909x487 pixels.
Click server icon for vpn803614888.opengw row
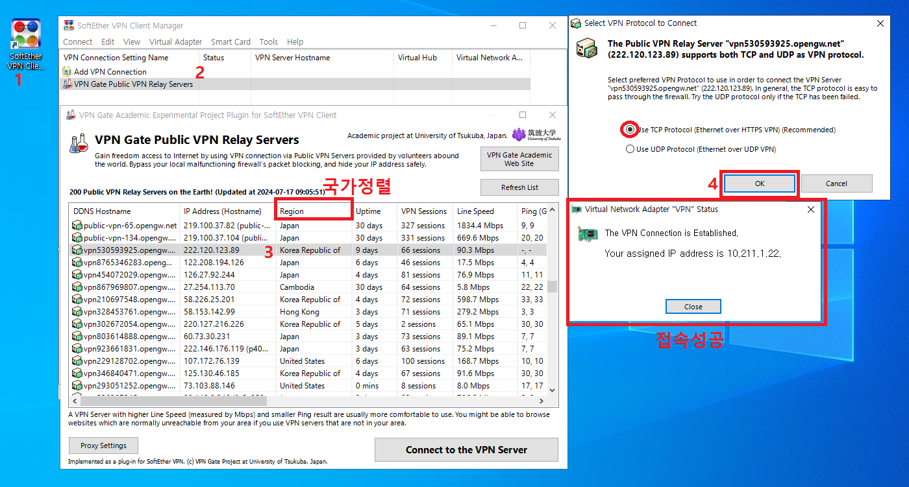click(77, 337)
